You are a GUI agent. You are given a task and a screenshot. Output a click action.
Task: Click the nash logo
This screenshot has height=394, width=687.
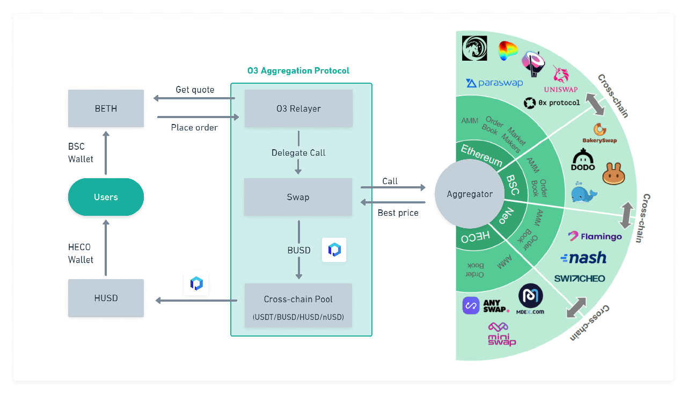pos(583,258)
